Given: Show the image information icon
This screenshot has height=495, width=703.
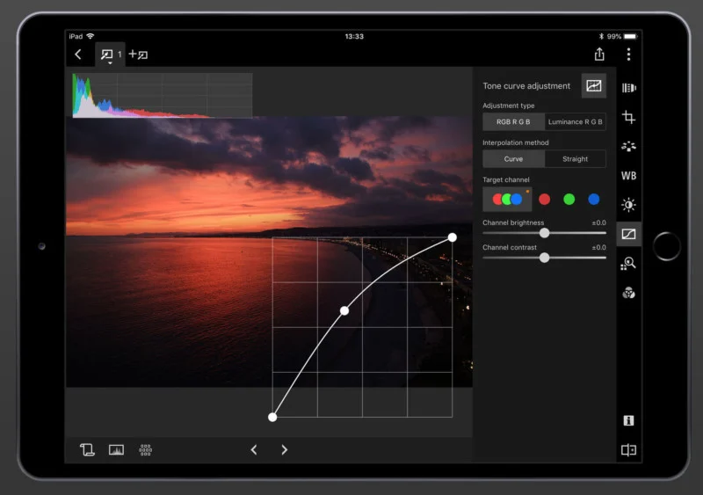Looking at the screenshot, I should tap(628, 420).
